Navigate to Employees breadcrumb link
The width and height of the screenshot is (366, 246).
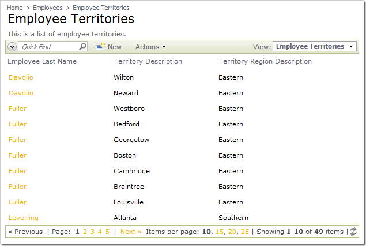click(x=48, y=8)
